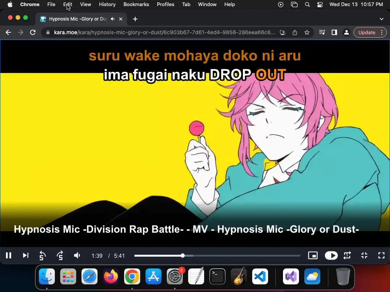Open the weather app in the Dock

coord(312,276)
